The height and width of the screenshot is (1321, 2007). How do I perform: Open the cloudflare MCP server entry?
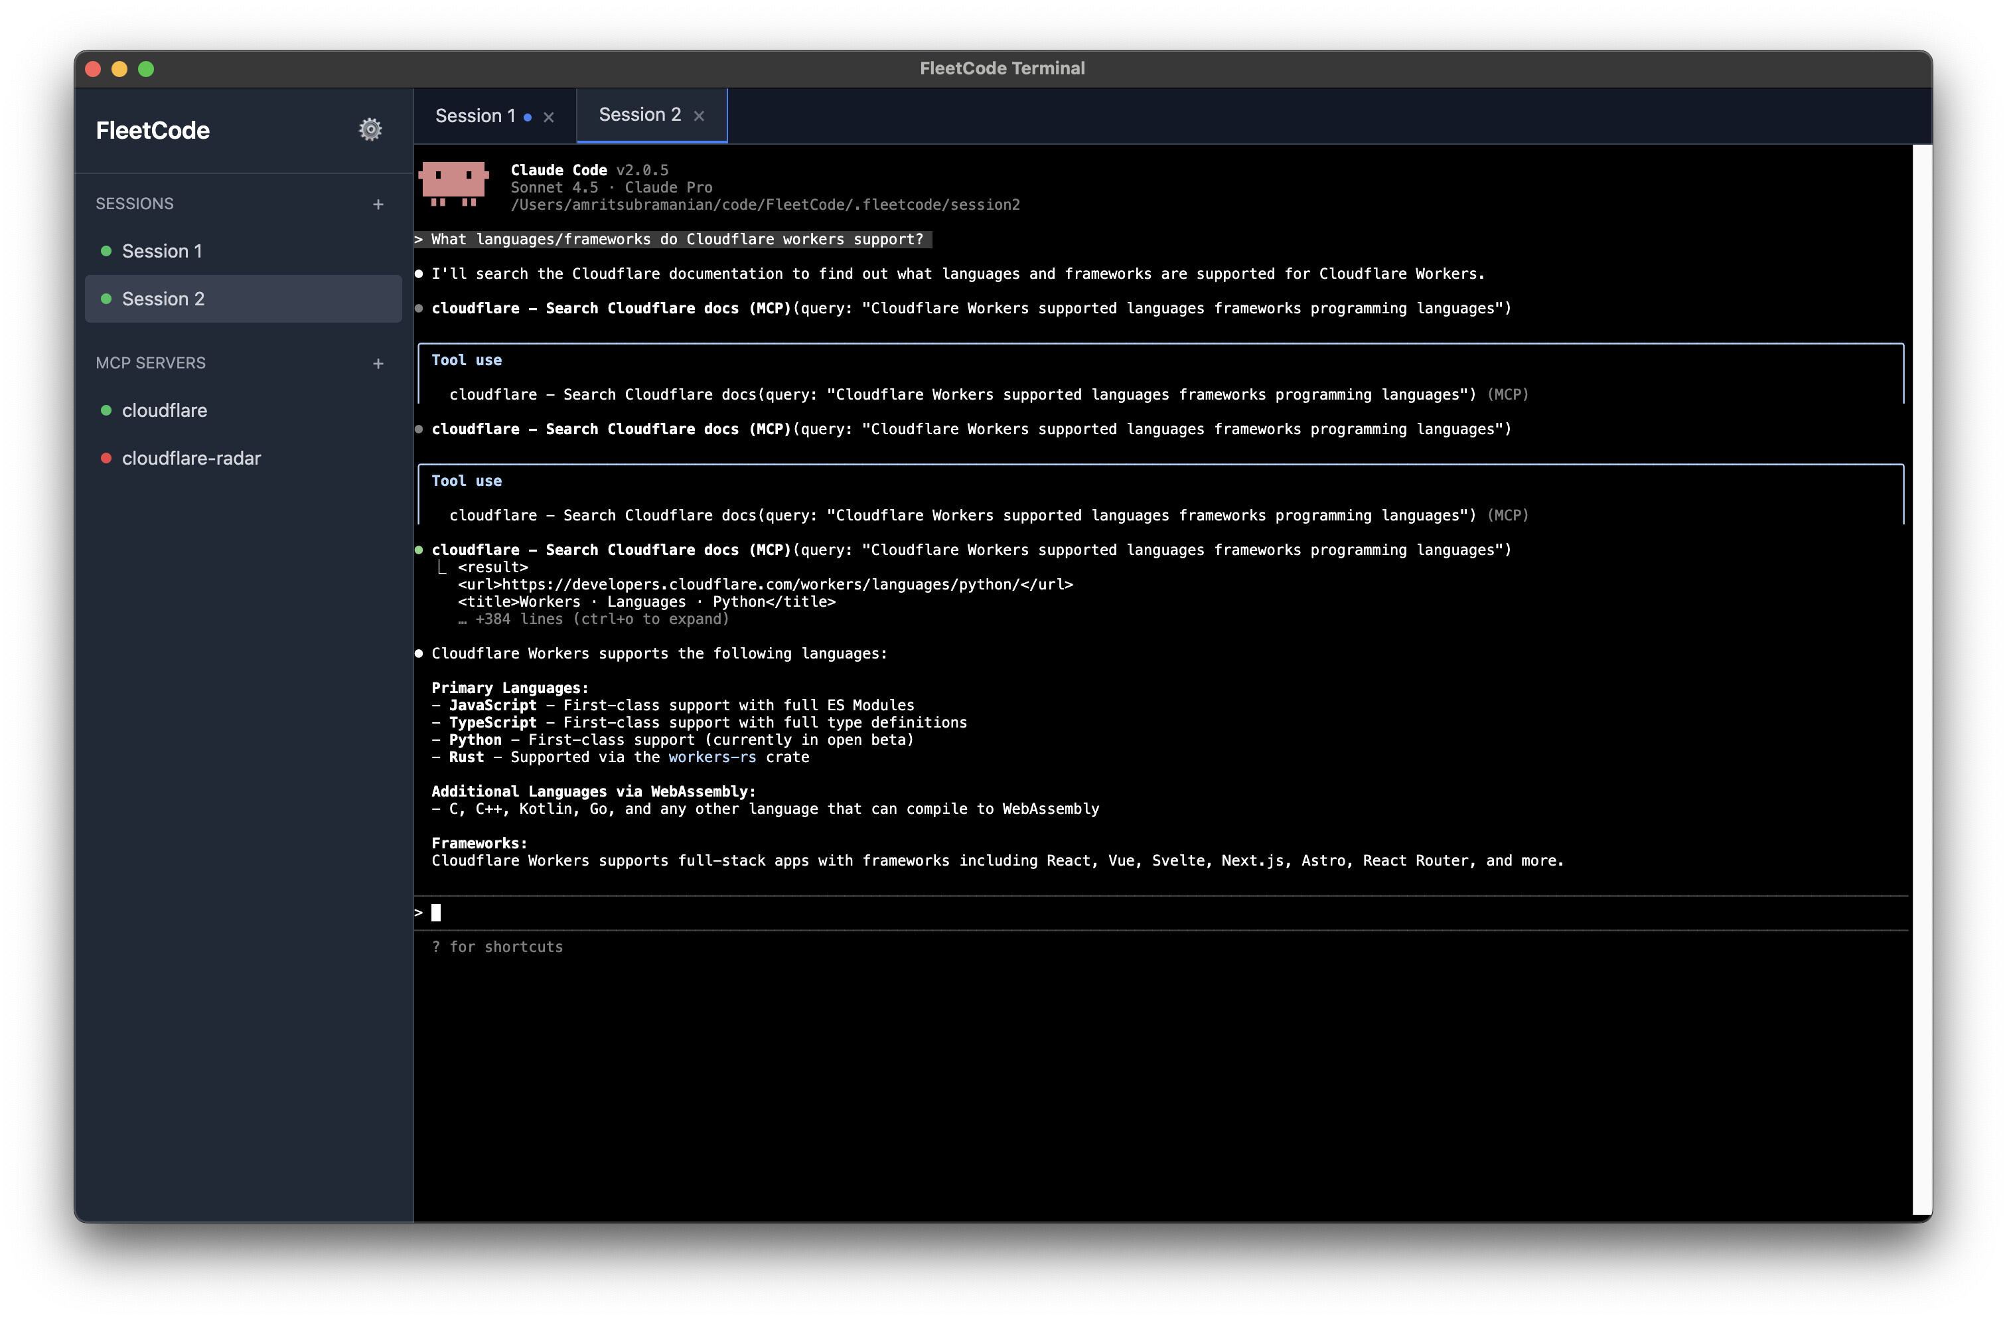165,411
